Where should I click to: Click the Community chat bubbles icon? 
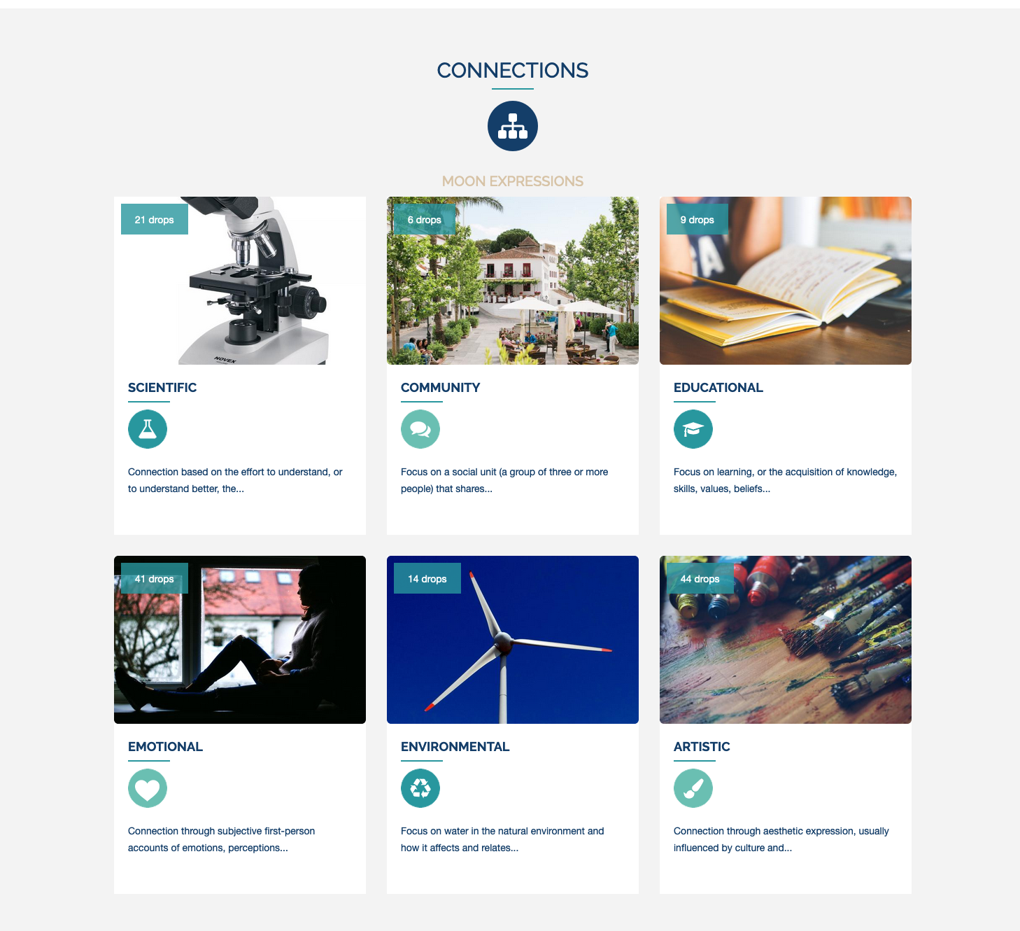pyautogui.click(x=420, y=429)
